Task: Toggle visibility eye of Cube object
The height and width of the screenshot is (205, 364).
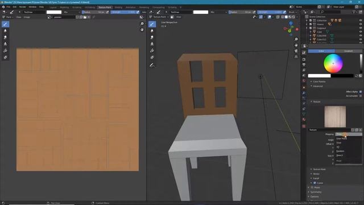Action: point(361,32)
